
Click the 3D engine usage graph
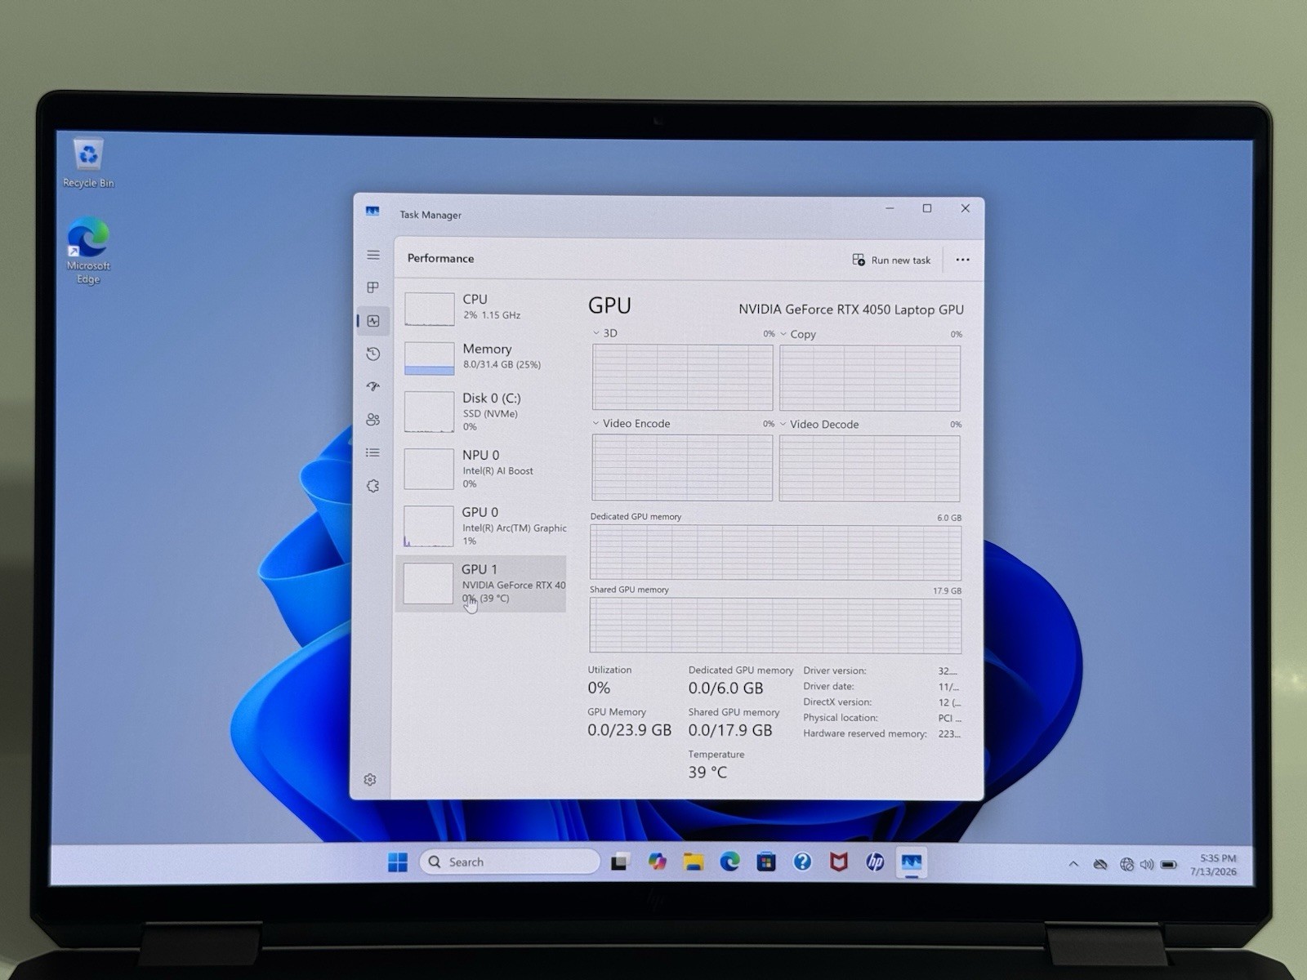pos(682,377)
